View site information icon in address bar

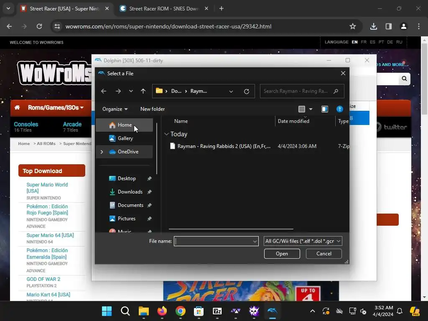(57, 26)
